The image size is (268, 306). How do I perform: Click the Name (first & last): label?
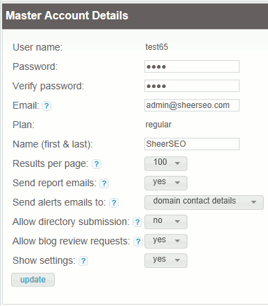point(53,144)
